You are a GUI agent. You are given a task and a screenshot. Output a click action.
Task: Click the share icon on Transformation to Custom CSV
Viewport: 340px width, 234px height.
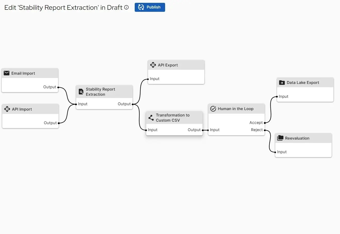coord(151,118)
